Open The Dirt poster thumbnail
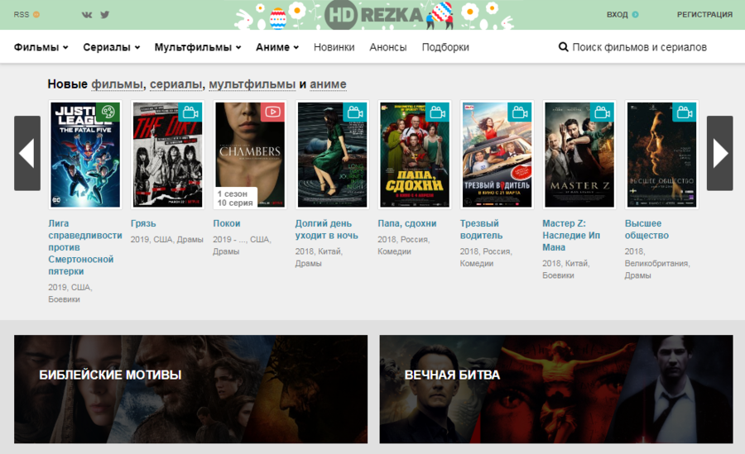The image size is (745, 454). (168, 155)
